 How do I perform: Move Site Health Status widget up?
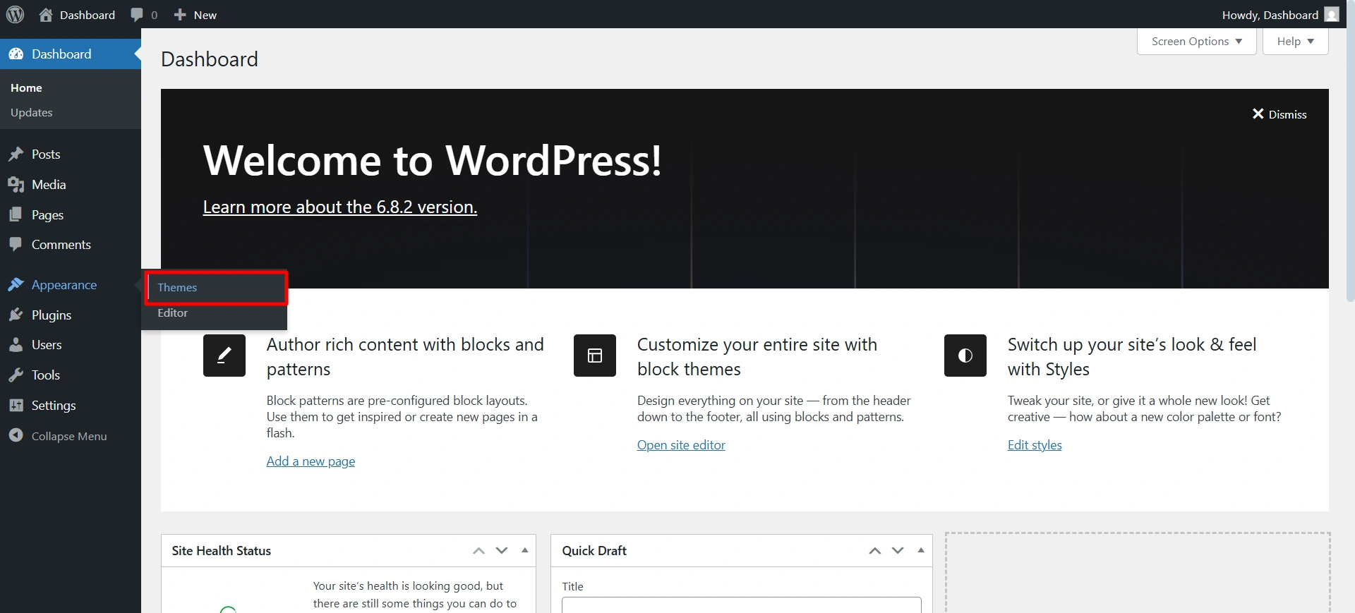(x=478, y=551)
